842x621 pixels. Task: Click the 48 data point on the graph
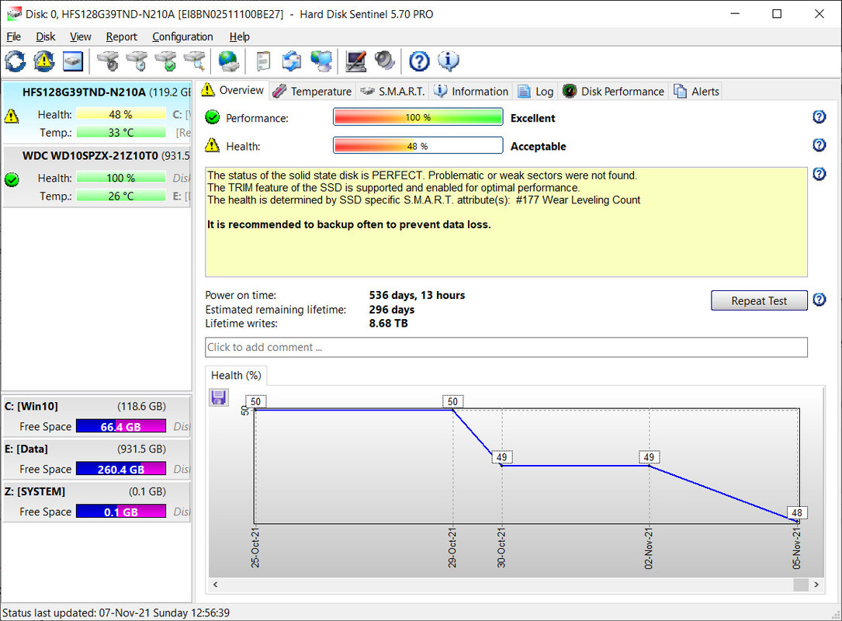[797, 513]
